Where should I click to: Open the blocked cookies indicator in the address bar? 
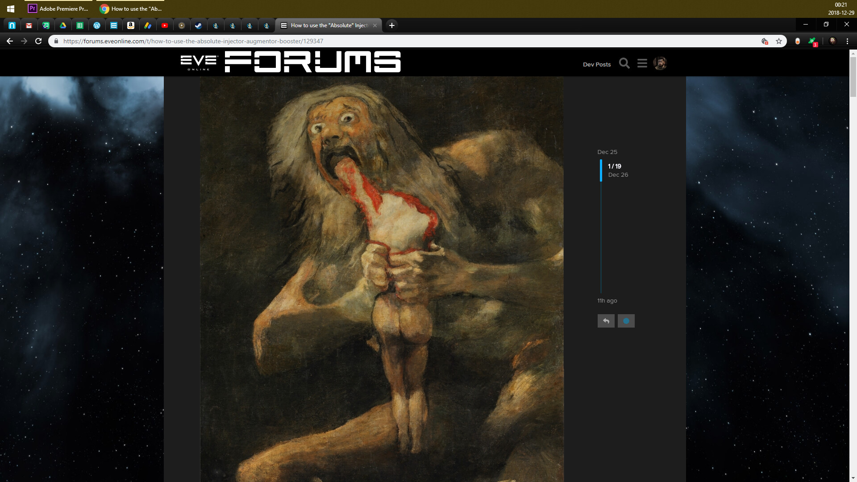(x=765, y=41)
